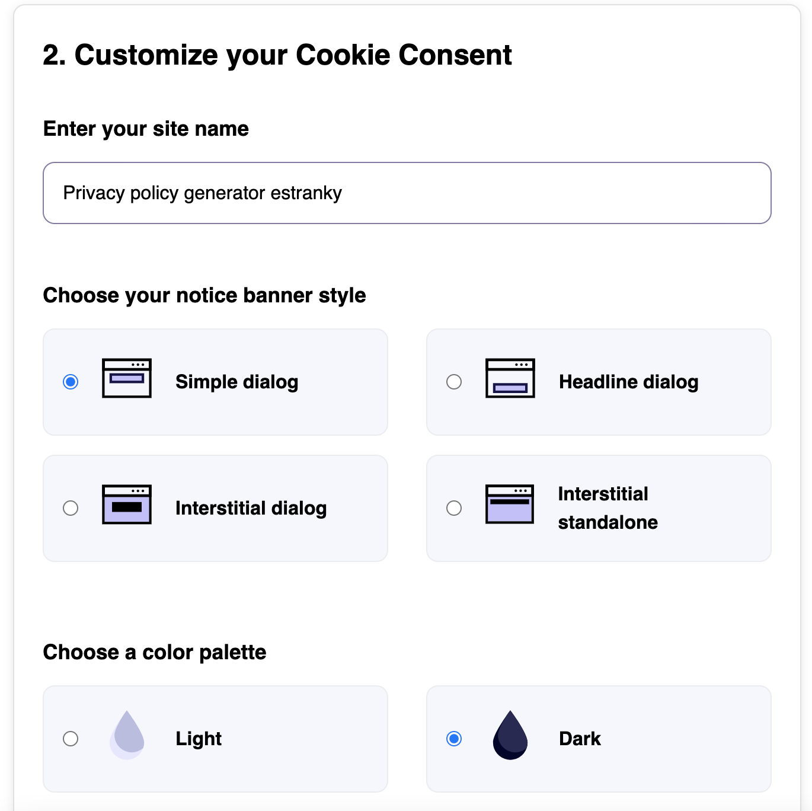The width and height of the screenshot is (812, 811).
Task: Enable the Light color palette radio
Action: click(71, 739)
